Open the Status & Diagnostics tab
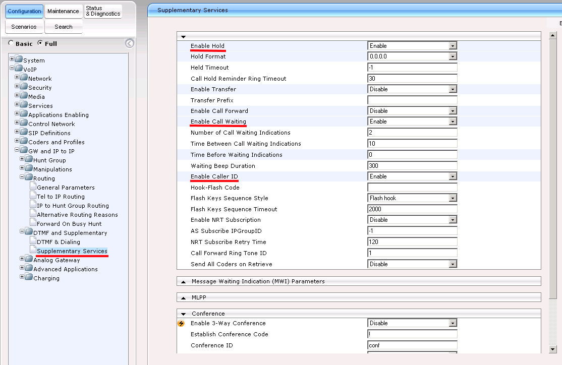 pyautogui.click(x=103, y=11)
